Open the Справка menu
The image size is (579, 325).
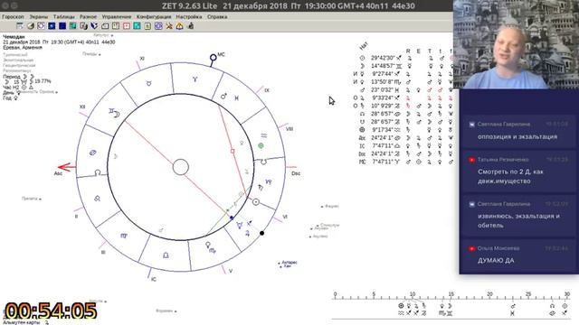pyautogui.click(x=217, y=16)
